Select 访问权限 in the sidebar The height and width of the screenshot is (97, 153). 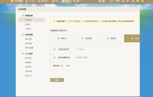point(32,20)
